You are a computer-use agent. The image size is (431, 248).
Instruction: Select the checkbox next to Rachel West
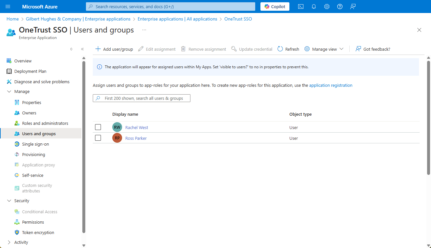tap(98, 127)
